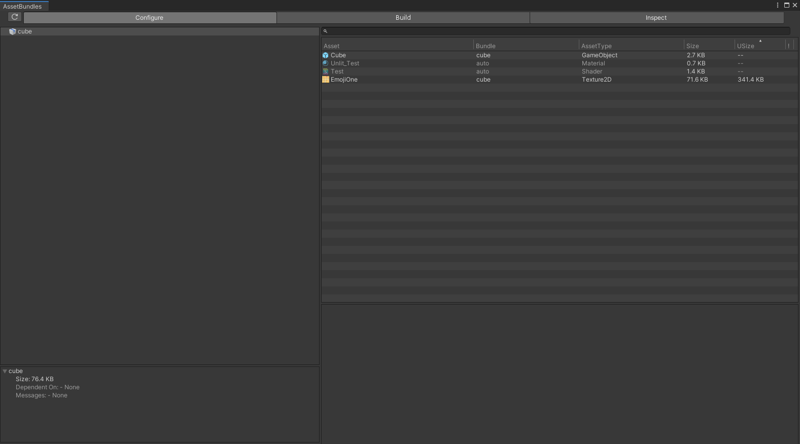Switch to the Build tab
The height and width of the screenshot is (444, 800).
[403, 18]
